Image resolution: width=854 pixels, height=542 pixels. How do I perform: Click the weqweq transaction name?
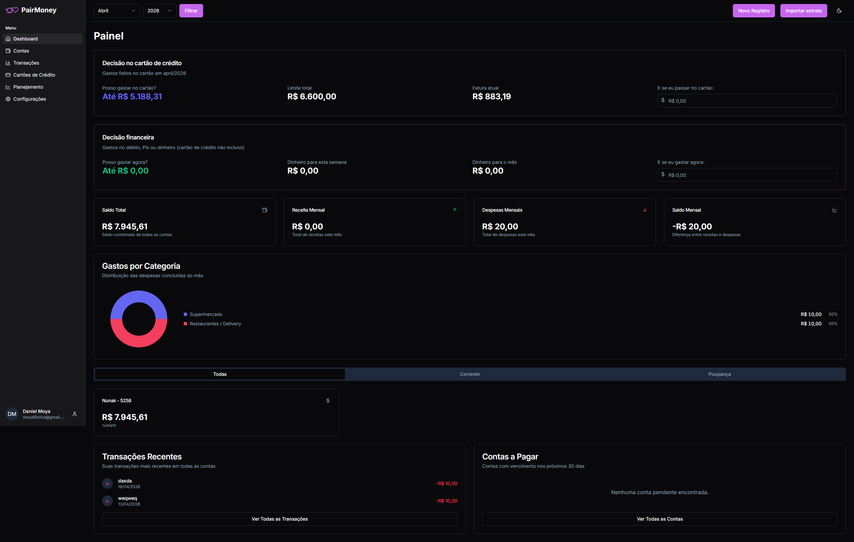coord(127,498)
